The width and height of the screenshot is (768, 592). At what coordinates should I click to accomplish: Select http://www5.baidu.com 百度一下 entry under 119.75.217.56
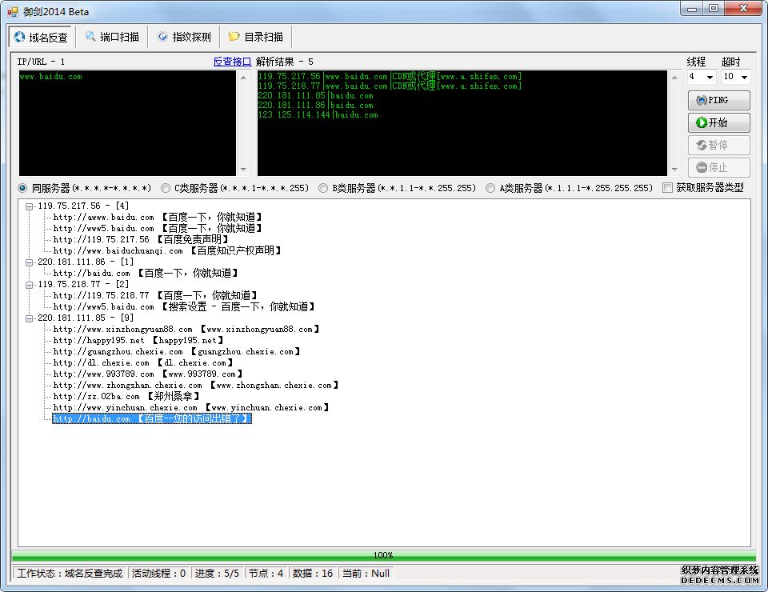point(158,228)
